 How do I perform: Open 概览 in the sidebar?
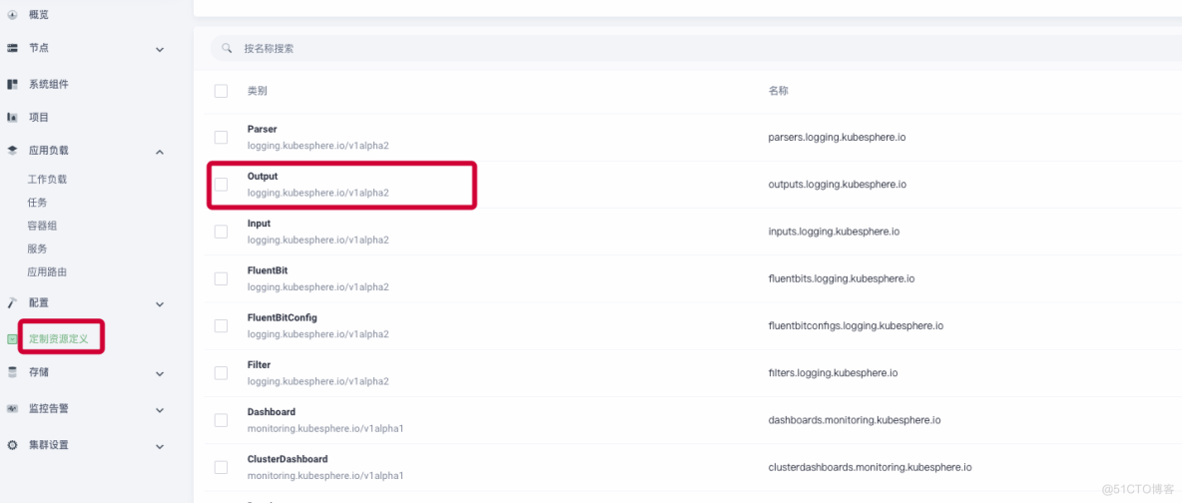point(39,14)
